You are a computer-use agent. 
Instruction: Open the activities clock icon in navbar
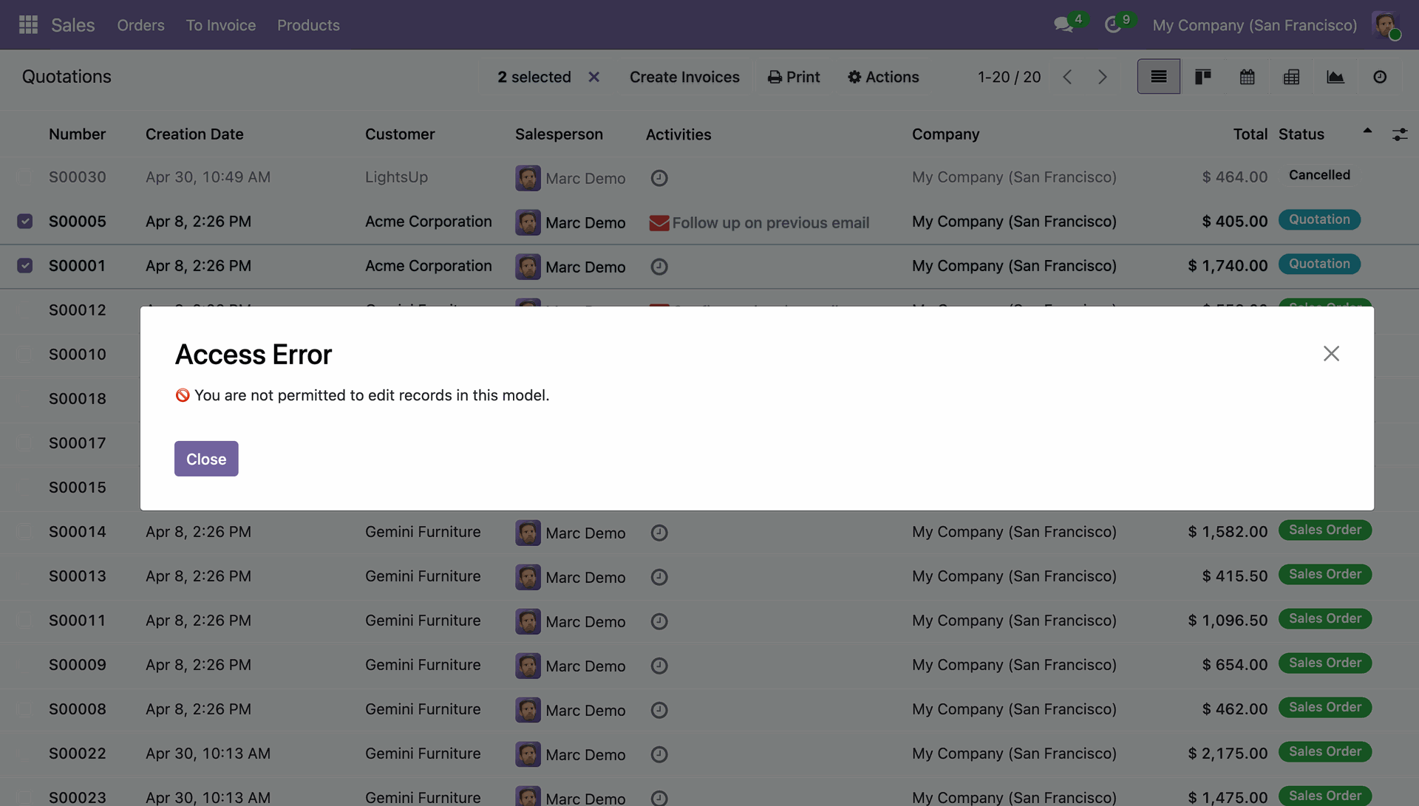tap(1113, 24)
